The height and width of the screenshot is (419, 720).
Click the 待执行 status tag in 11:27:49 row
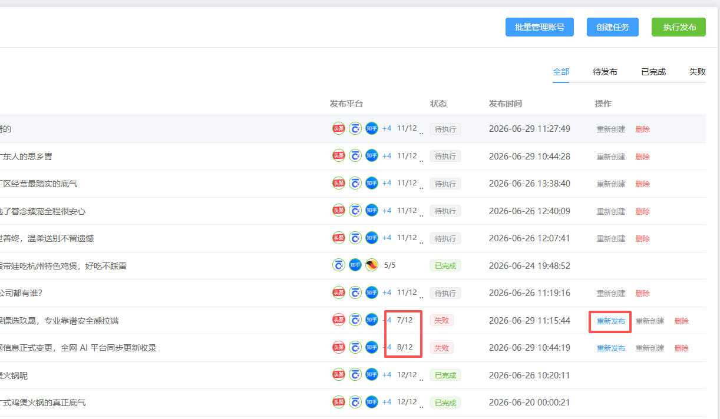[445, 129]
